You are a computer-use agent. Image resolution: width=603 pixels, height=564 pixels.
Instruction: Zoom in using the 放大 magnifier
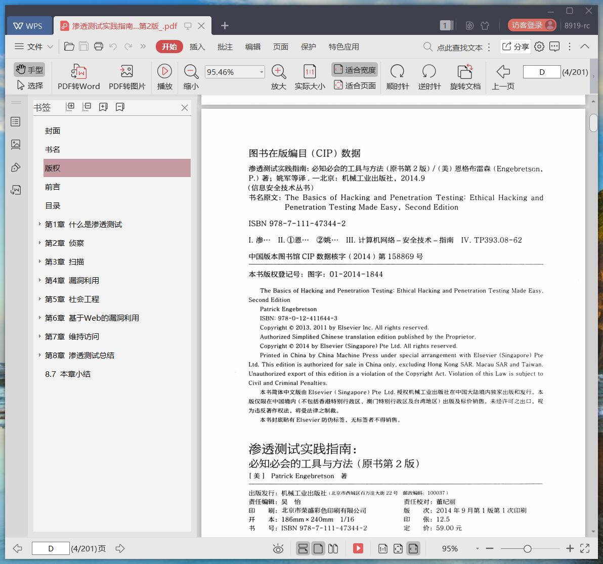(278, 77)
